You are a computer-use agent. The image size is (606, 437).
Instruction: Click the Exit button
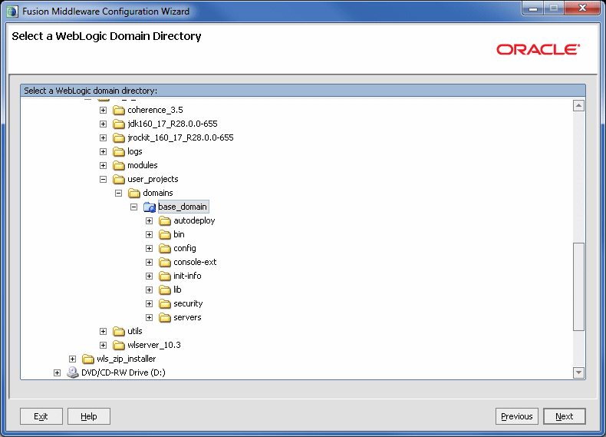tap(41, 416)
